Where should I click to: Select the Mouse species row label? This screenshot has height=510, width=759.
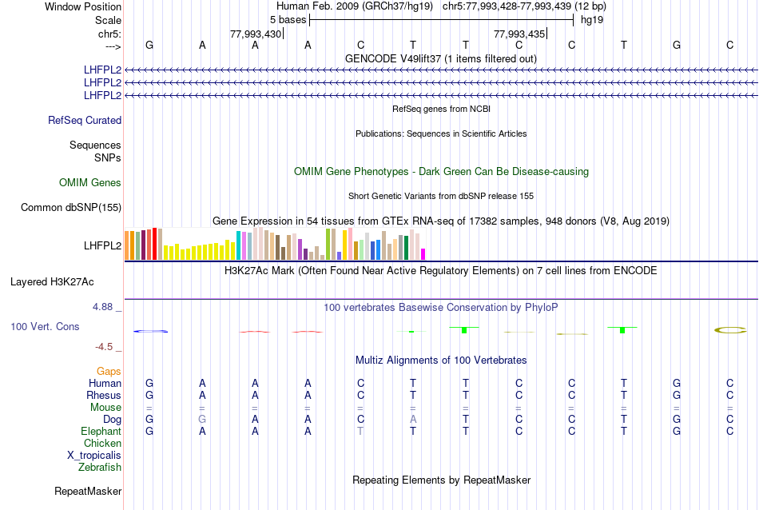(x=105, y=408)
